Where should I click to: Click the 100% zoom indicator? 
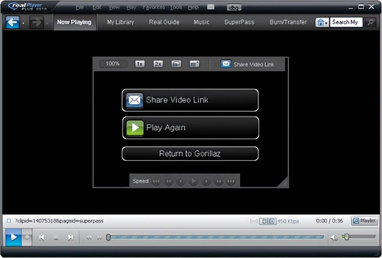(x=113, y=64)
